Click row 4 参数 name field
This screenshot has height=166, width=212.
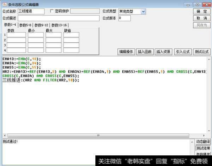coord(16,50)
